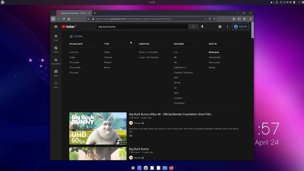Open the YouTube apps grid icon

pos(219,27)
